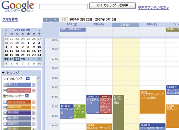Uncheck the red calendar checkbox under マイ カレンダー
The image size is (179, 130).
[x=5, y=91]
